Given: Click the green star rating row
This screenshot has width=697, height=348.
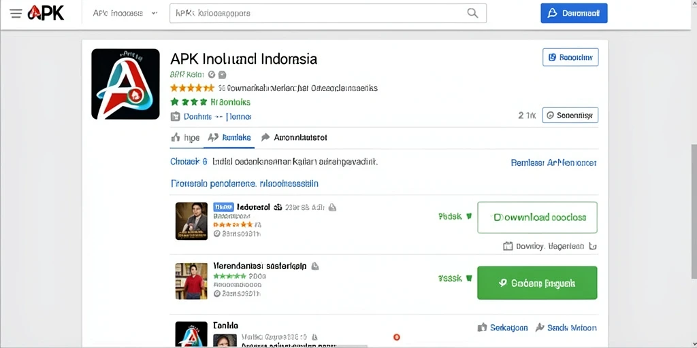Looking at the screenshot, I should 189,102.
